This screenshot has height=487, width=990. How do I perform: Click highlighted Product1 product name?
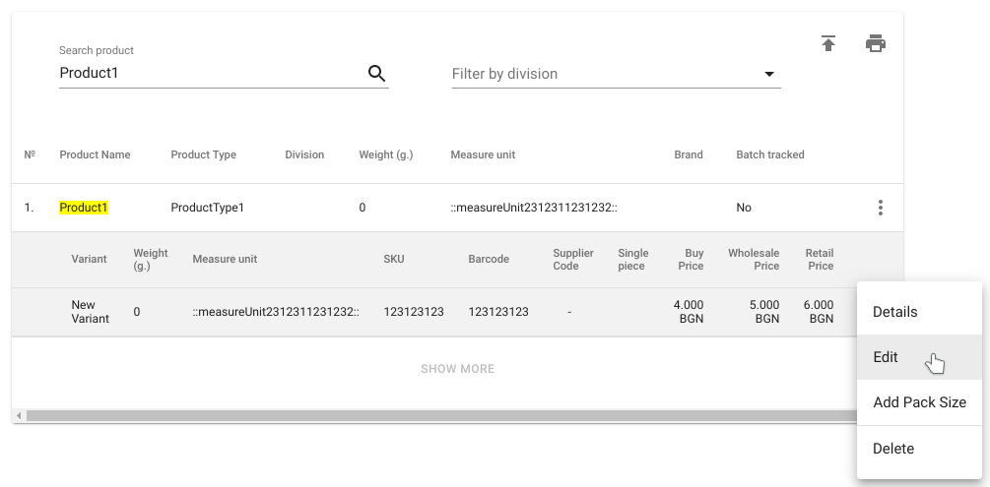tap(84, 208)
